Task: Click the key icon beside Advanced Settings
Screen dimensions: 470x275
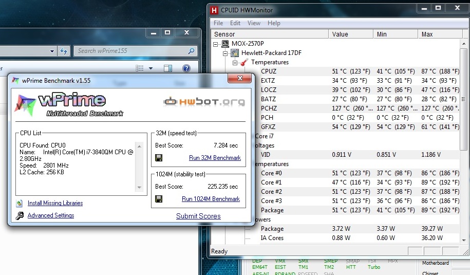Action: [20, 216]
